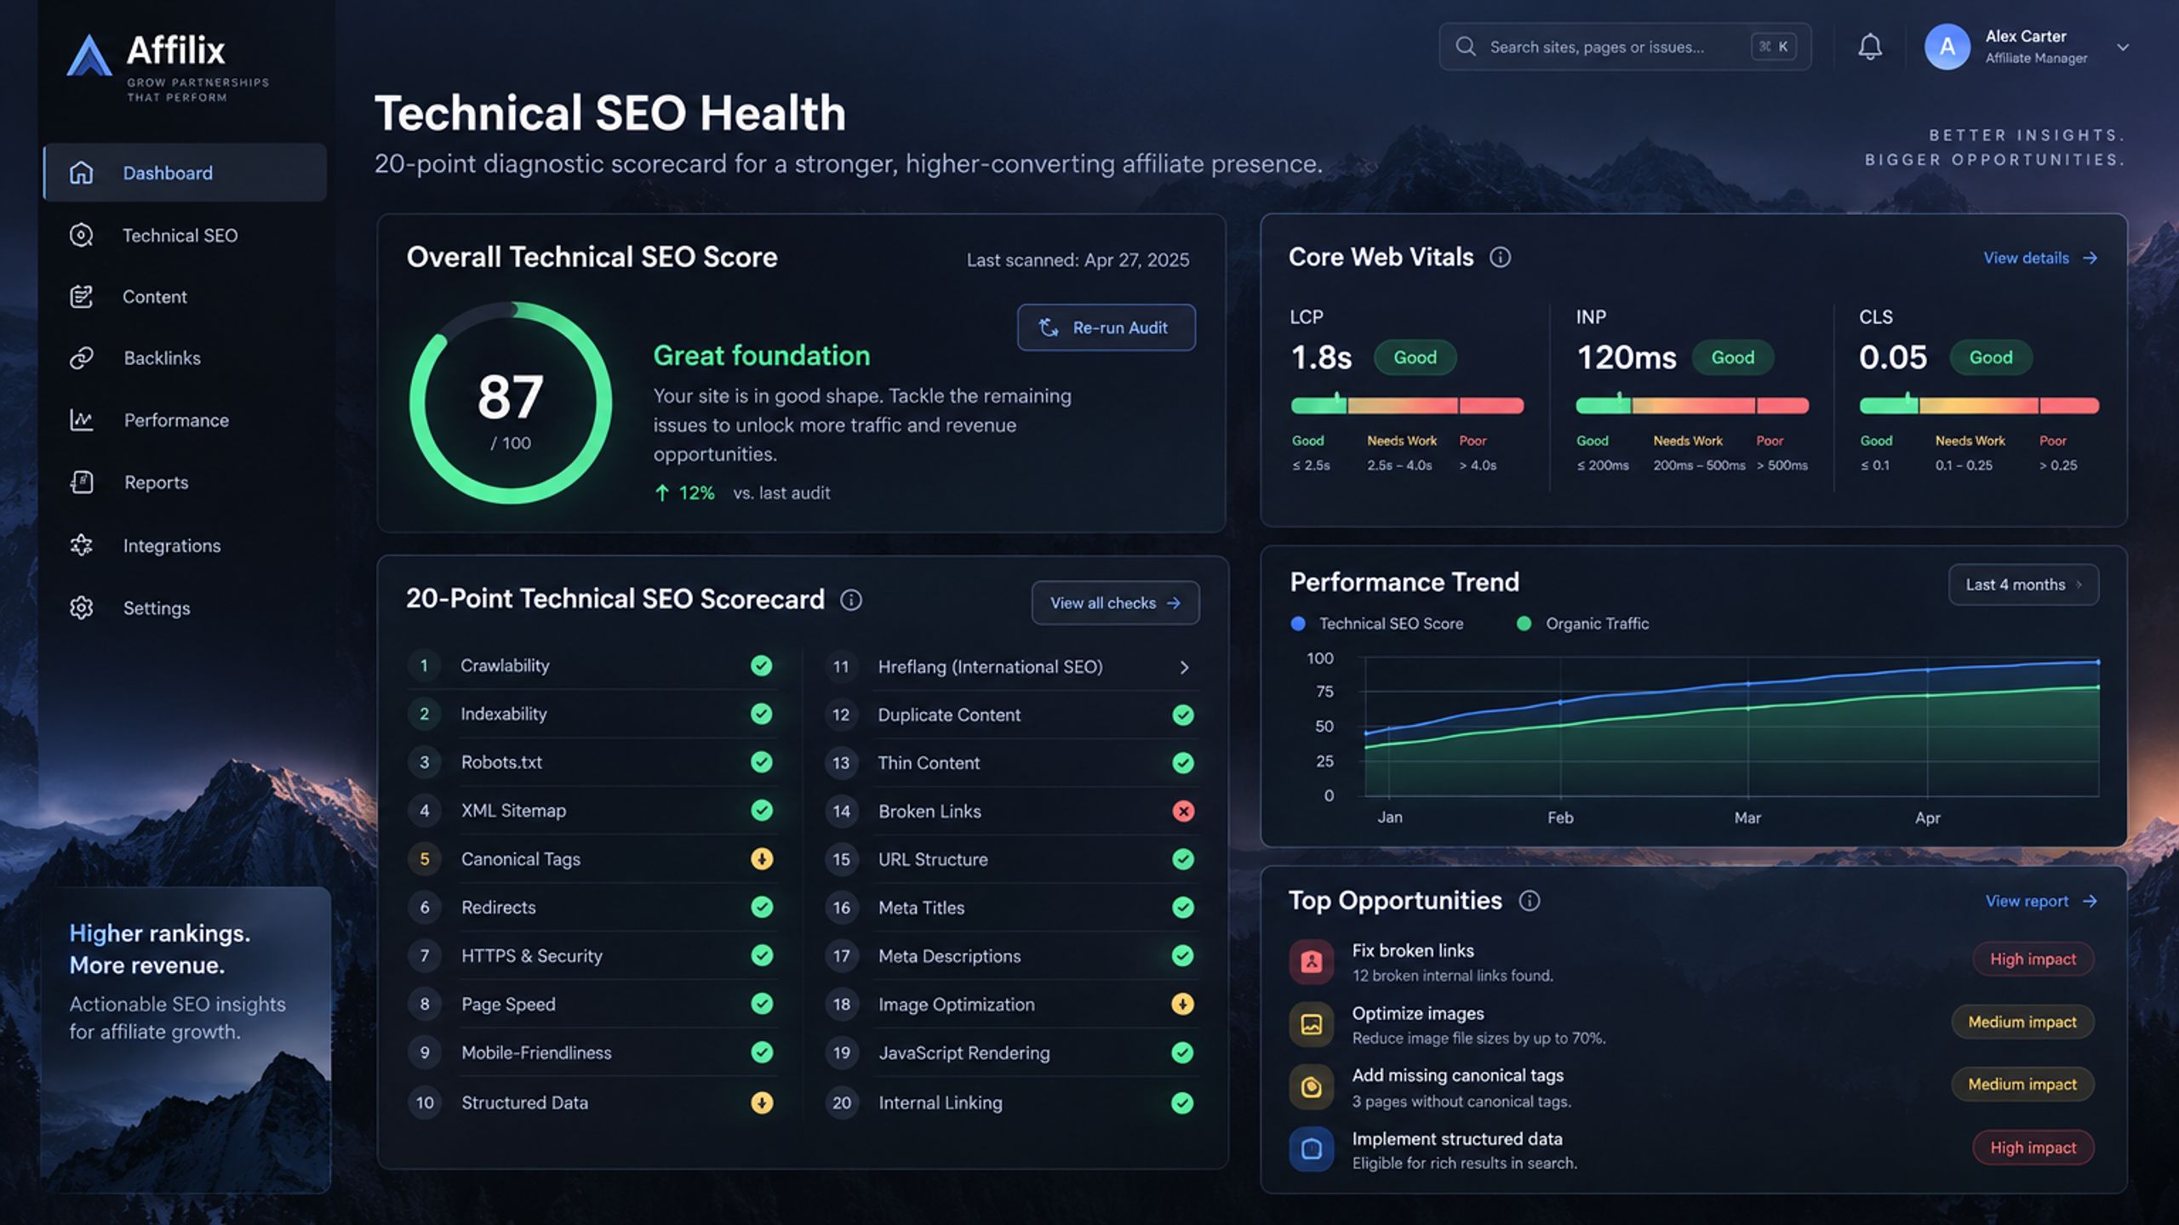
Task: Click High impact badge on Fix broken links
Action: 2033,959
